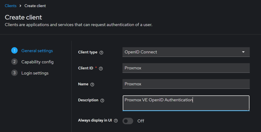This screenshot has height=132, width=261.
Task: Open help icon next to Client ID
Action: click(x=101, y=69)
